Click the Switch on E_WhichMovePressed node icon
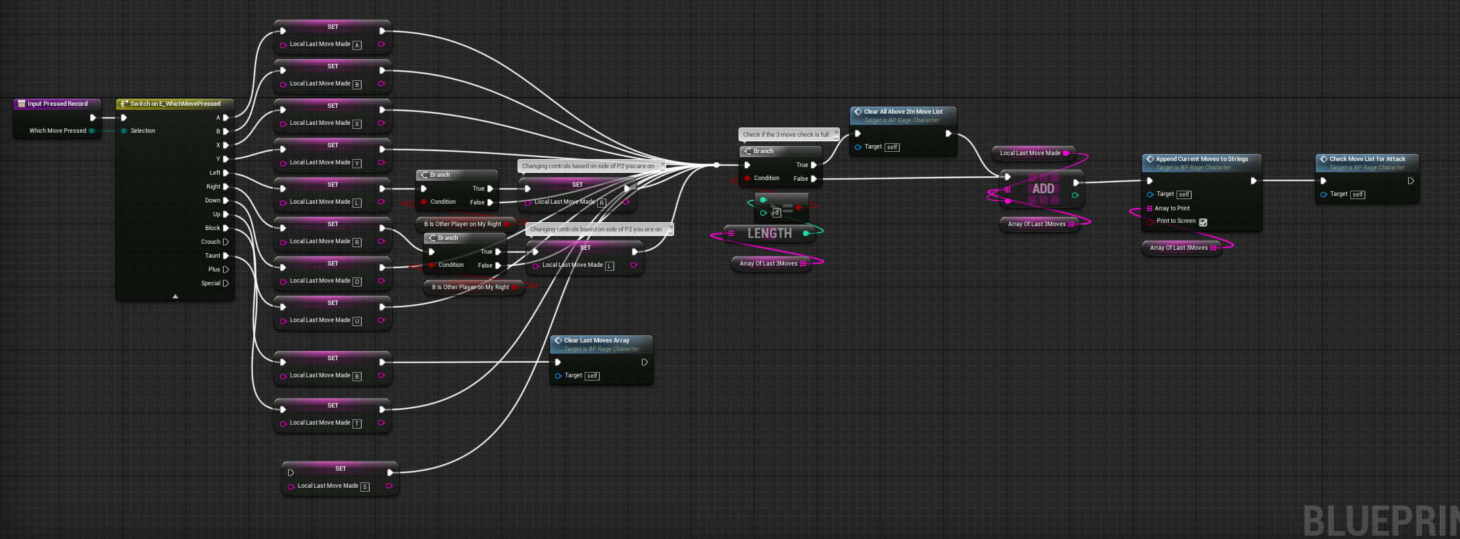 124,104
